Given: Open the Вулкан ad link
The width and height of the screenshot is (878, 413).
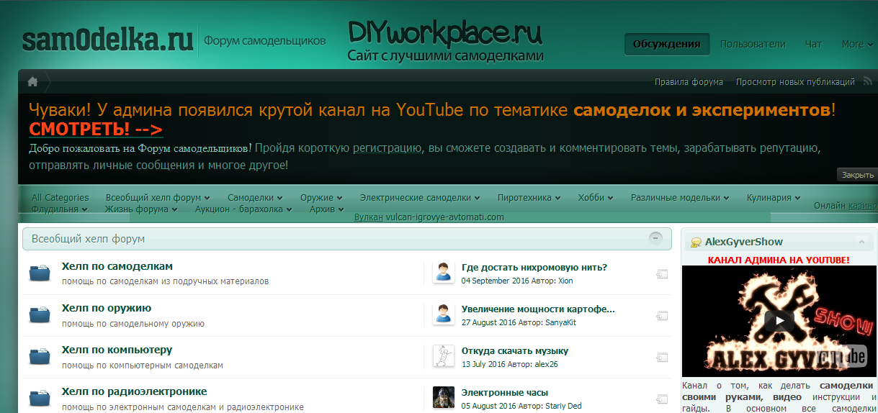Looking at the screenshot, I should (x=369, y=217).
